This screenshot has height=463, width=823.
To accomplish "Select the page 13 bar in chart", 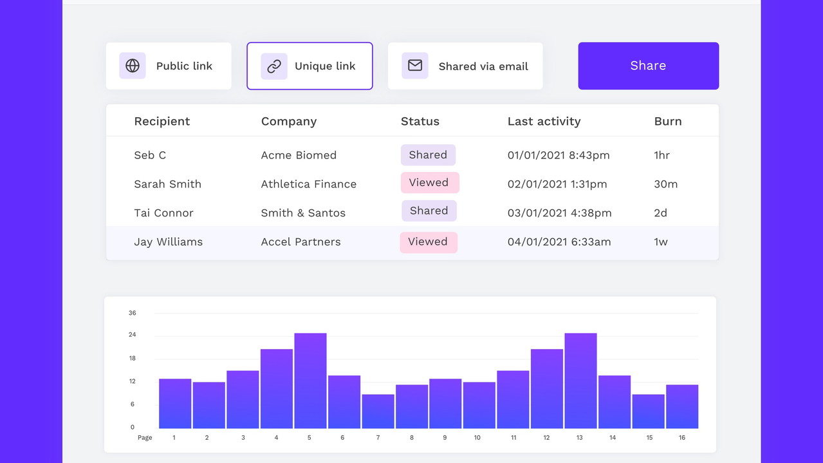I will click(580, 380).
